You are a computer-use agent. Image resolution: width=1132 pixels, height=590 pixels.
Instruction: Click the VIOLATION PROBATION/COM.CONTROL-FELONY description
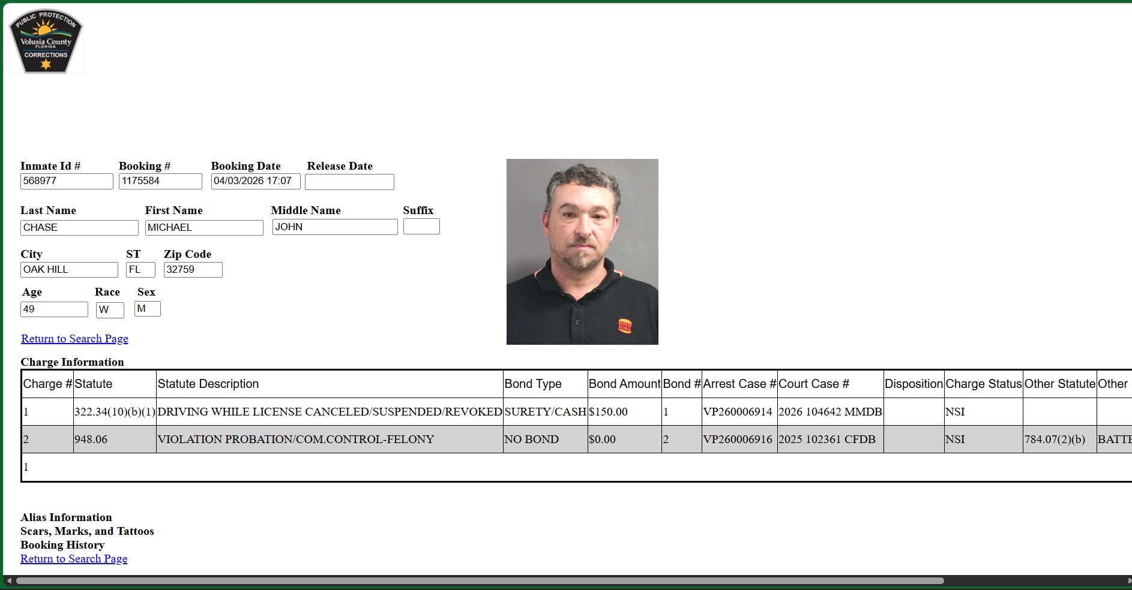tap(330, 440)
